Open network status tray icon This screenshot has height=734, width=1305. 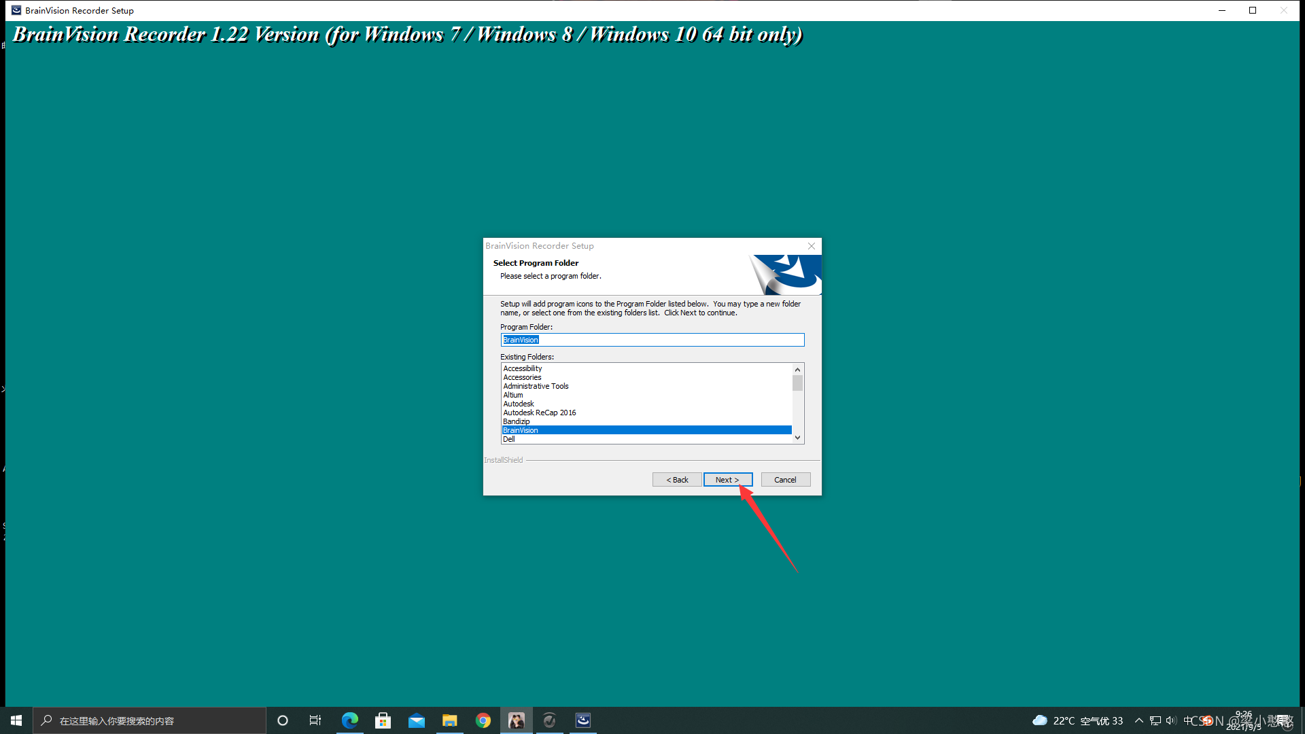pyautogui.click(x=1155, y=720)
